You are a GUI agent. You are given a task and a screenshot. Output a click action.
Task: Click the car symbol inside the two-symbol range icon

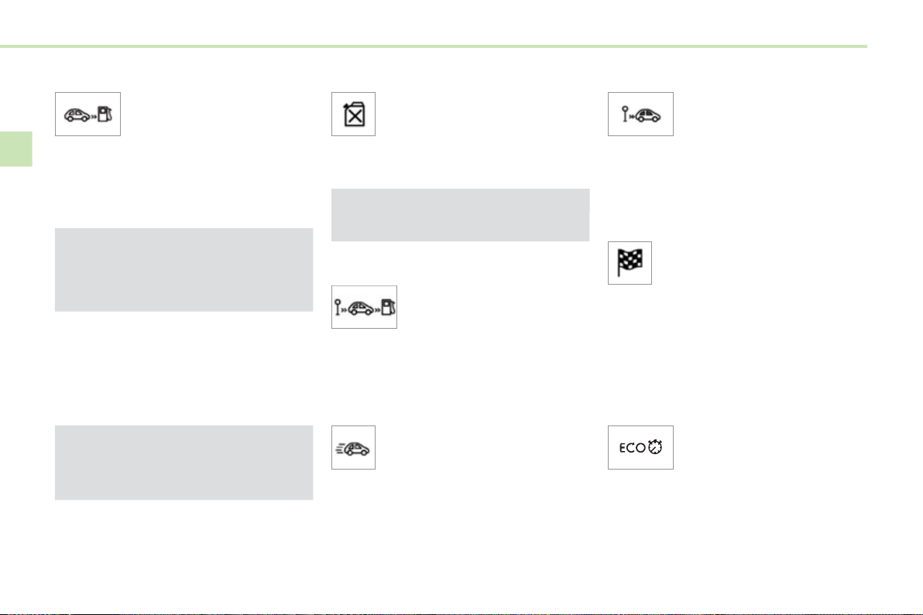point(77,114)
